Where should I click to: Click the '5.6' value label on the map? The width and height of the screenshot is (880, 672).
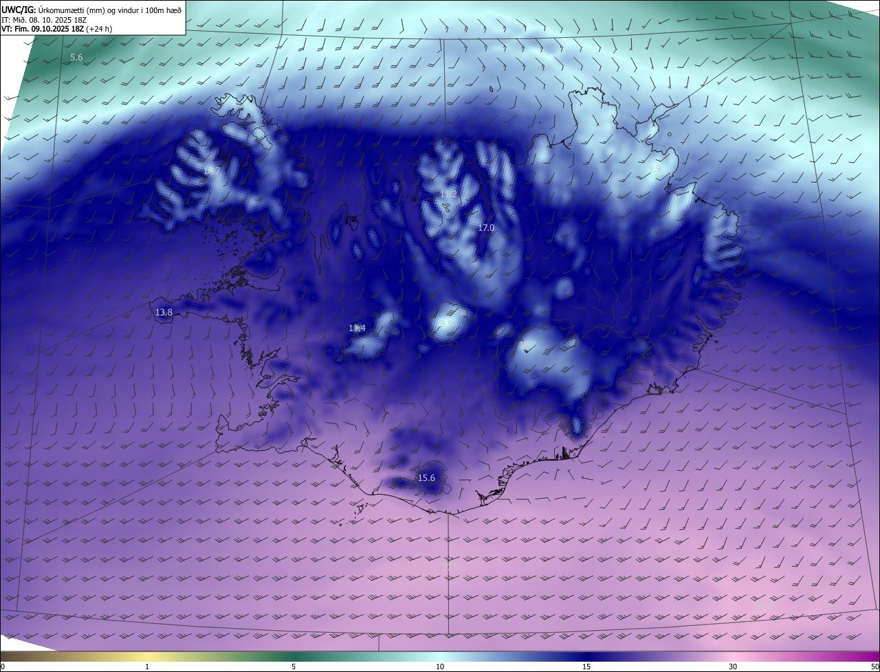pos(76,58)
